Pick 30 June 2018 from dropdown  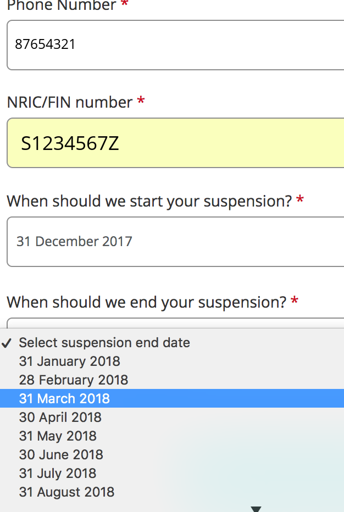click(61, 455)
